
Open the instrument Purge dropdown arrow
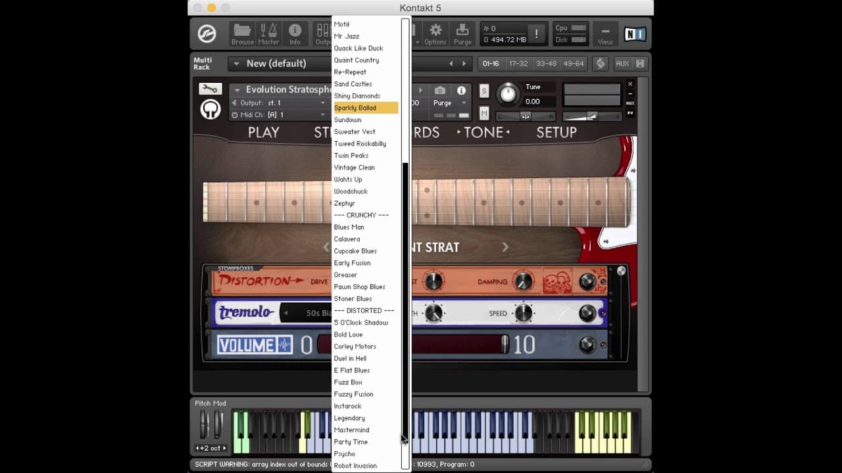(x=464, y=103)
